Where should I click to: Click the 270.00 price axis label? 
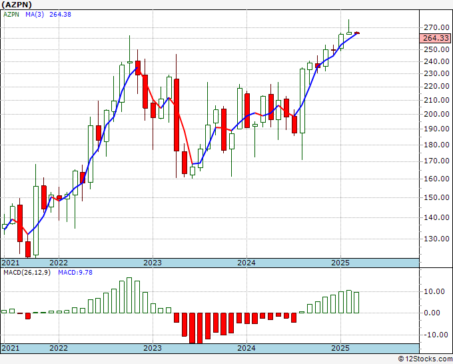[x=436, y=28]
